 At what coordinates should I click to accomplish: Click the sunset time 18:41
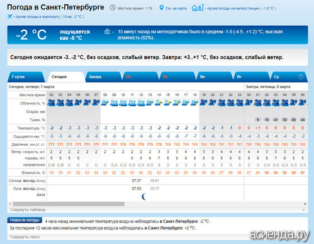155,180
